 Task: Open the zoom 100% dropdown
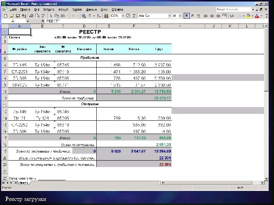tap(123, 16)
